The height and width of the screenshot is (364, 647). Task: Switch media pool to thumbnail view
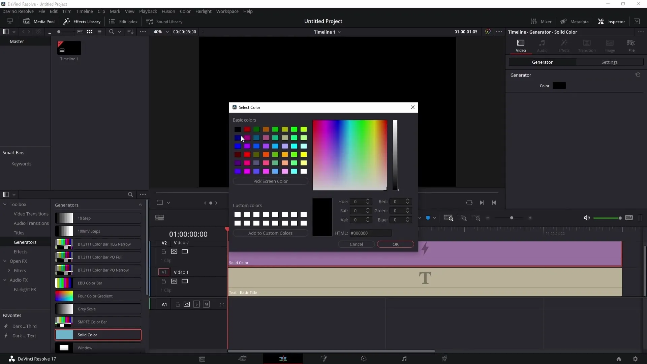(90, 32)
